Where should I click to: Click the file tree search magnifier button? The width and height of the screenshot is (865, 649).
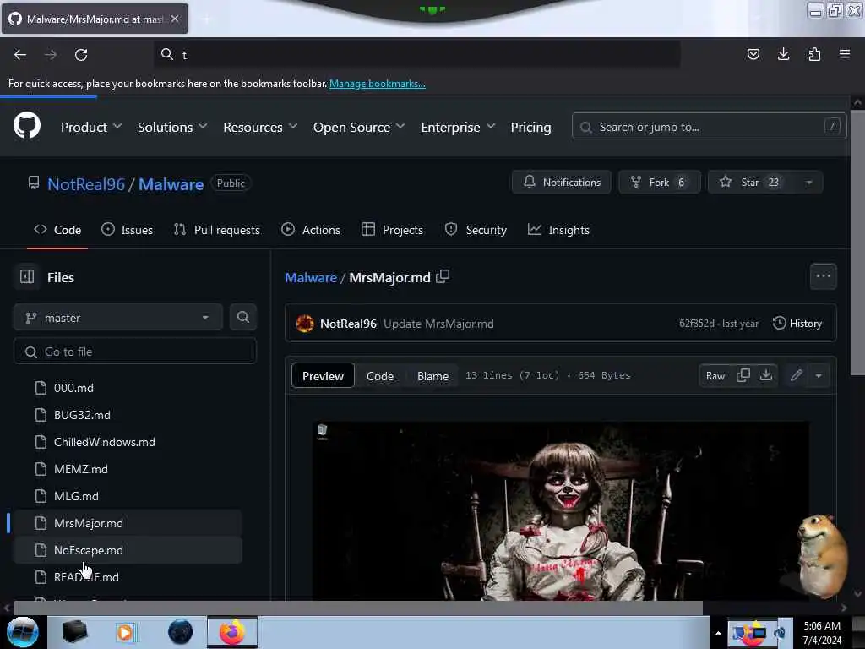click(242, 318)
